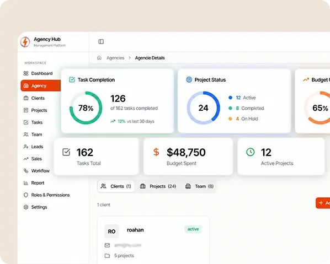Click the Tasks checkmark icon in sidebar
This screenshot has width=330, height=264.
click(x=26, y=122)
